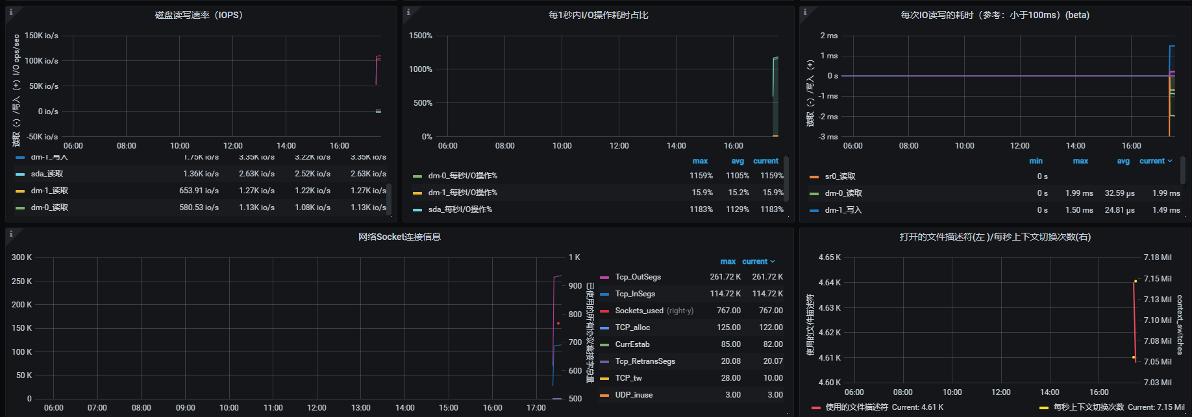This screenshot has width=1192, height=417.
Task: Click color icon beside dm-0_每秒I/O操作% legend
Action: coord(417,176)
